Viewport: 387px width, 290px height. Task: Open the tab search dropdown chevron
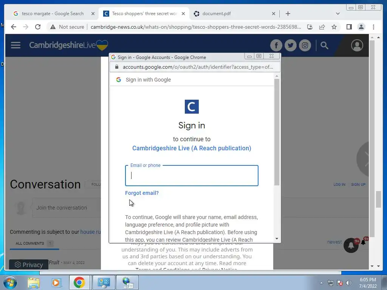click(337, 14)
